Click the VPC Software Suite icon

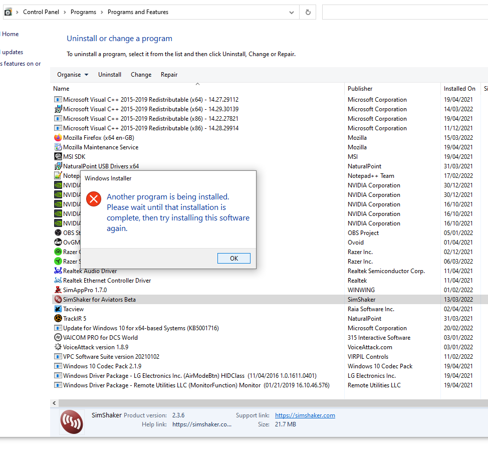(58, 357)
